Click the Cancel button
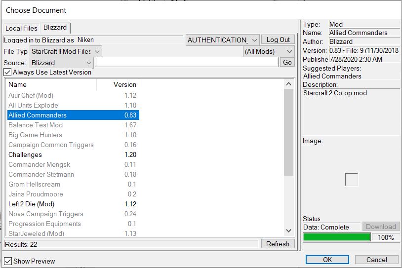402x268 pixels. pyautogui.click(x=377, y=260)
